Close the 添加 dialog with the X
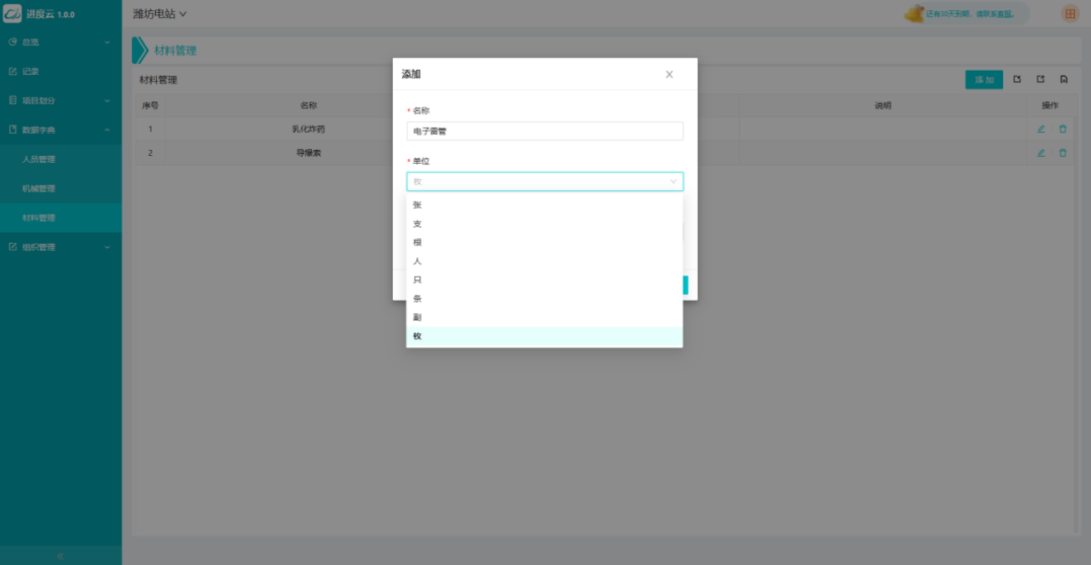The image size is (1091, 565). point(669,75)
